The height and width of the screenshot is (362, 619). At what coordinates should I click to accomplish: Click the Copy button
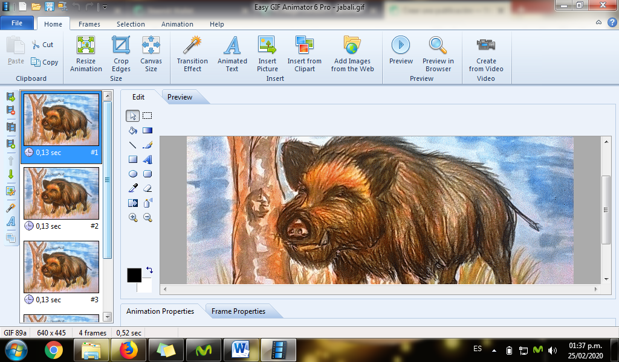point(45,62)
